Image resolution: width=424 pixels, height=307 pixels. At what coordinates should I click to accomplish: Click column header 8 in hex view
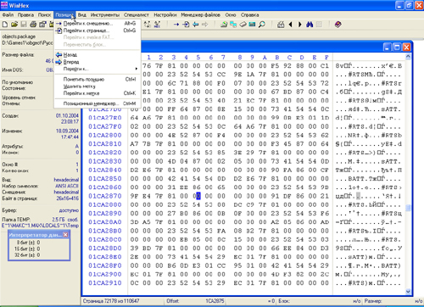(240, 58)
